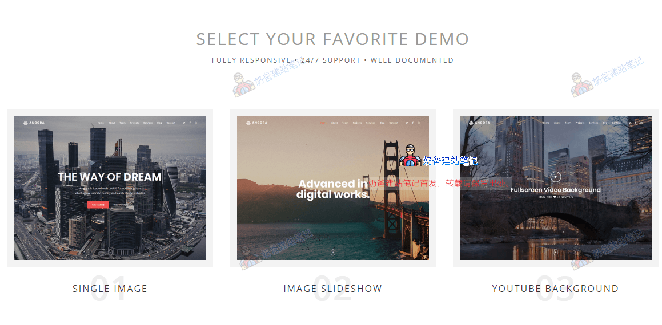Click scroll-down mouse icon in Single Image demo

tap(110, 252)
